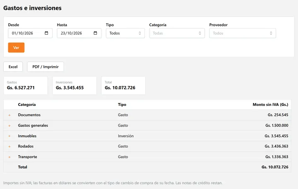Open the Proveedor dropdown

pos(243,33)
